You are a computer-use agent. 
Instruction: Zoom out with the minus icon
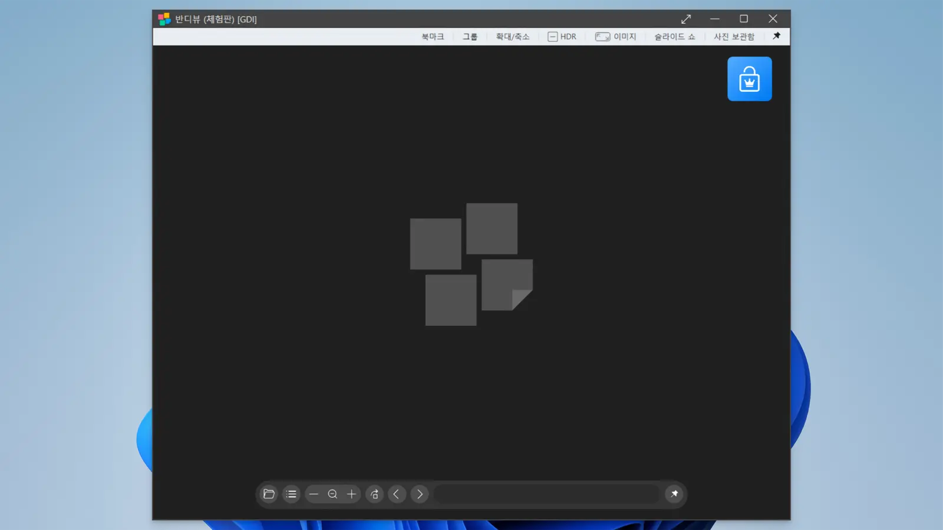click(x=314, y=494)
